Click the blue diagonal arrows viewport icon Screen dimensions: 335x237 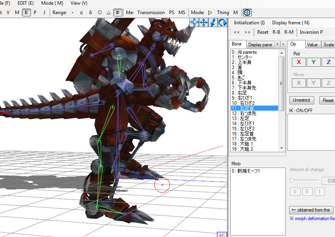click(213, 23)
